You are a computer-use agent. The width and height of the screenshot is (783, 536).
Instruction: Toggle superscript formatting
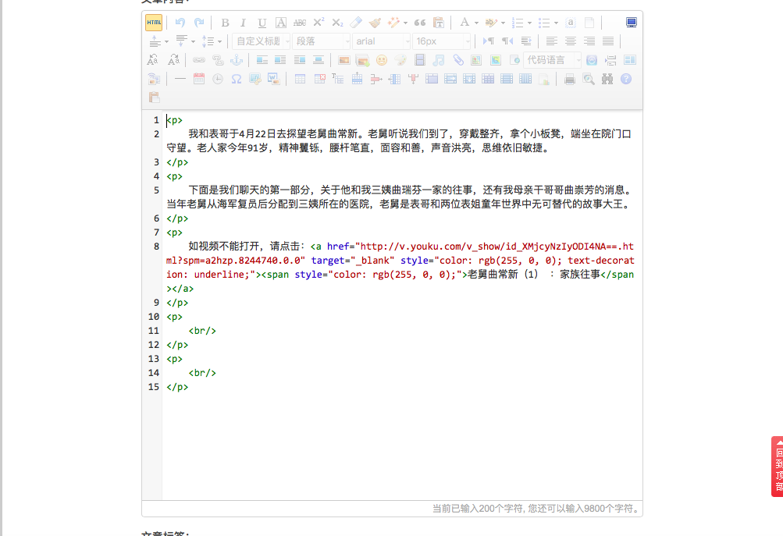(x=319, y=23)
